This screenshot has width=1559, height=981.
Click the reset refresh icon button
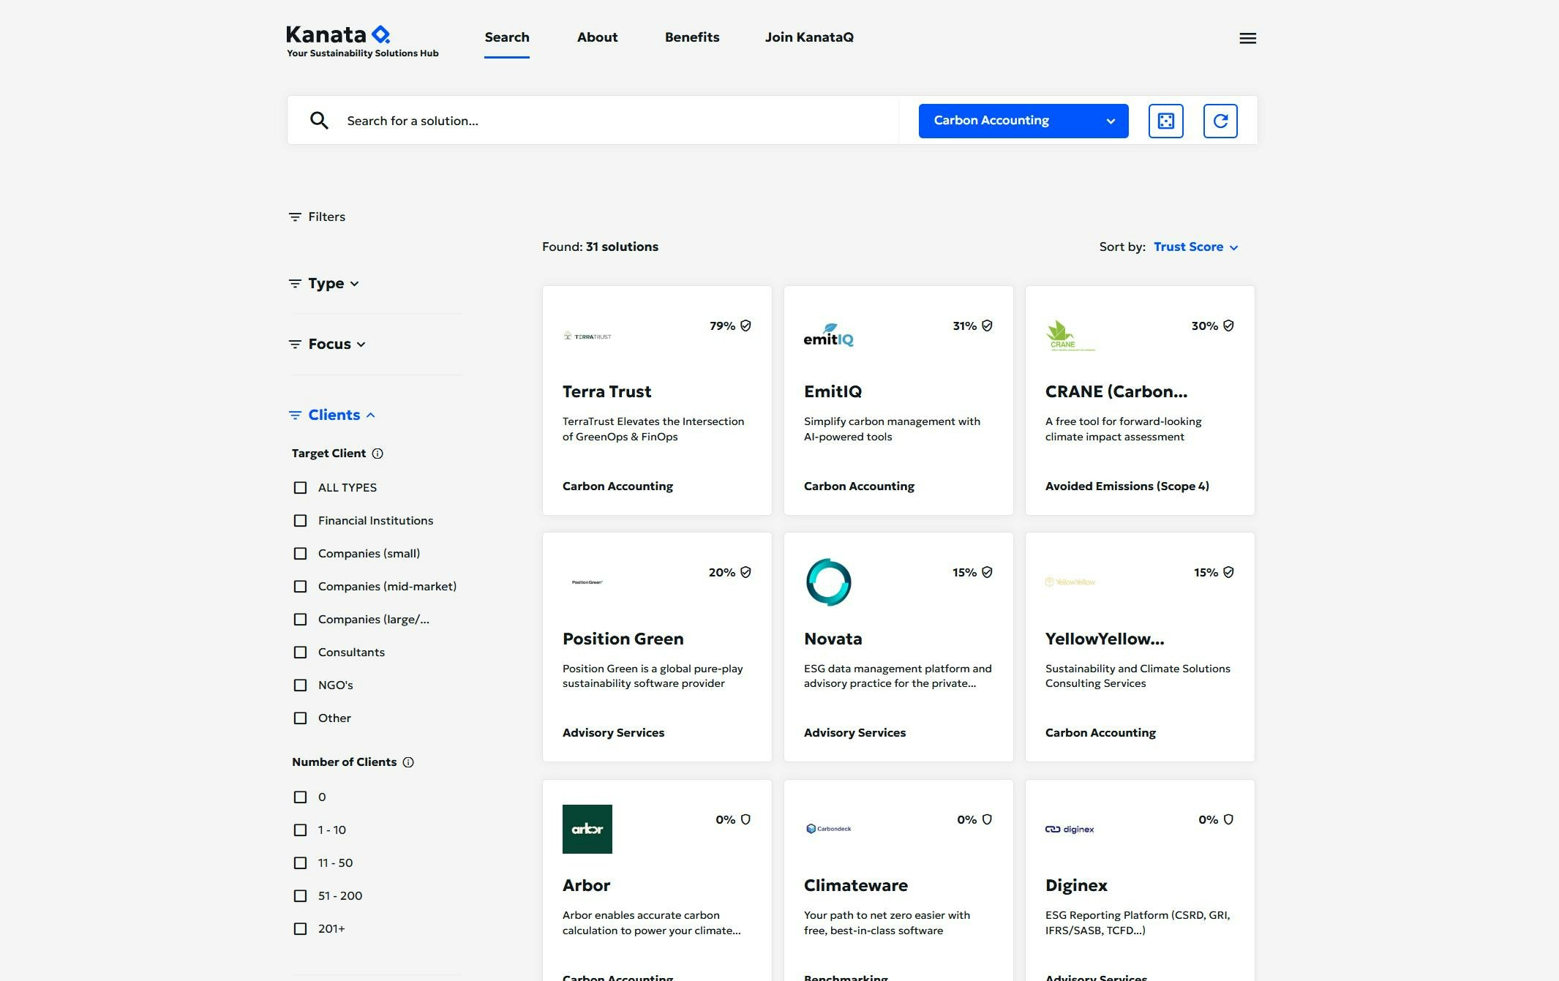(x=1220, y=121)
